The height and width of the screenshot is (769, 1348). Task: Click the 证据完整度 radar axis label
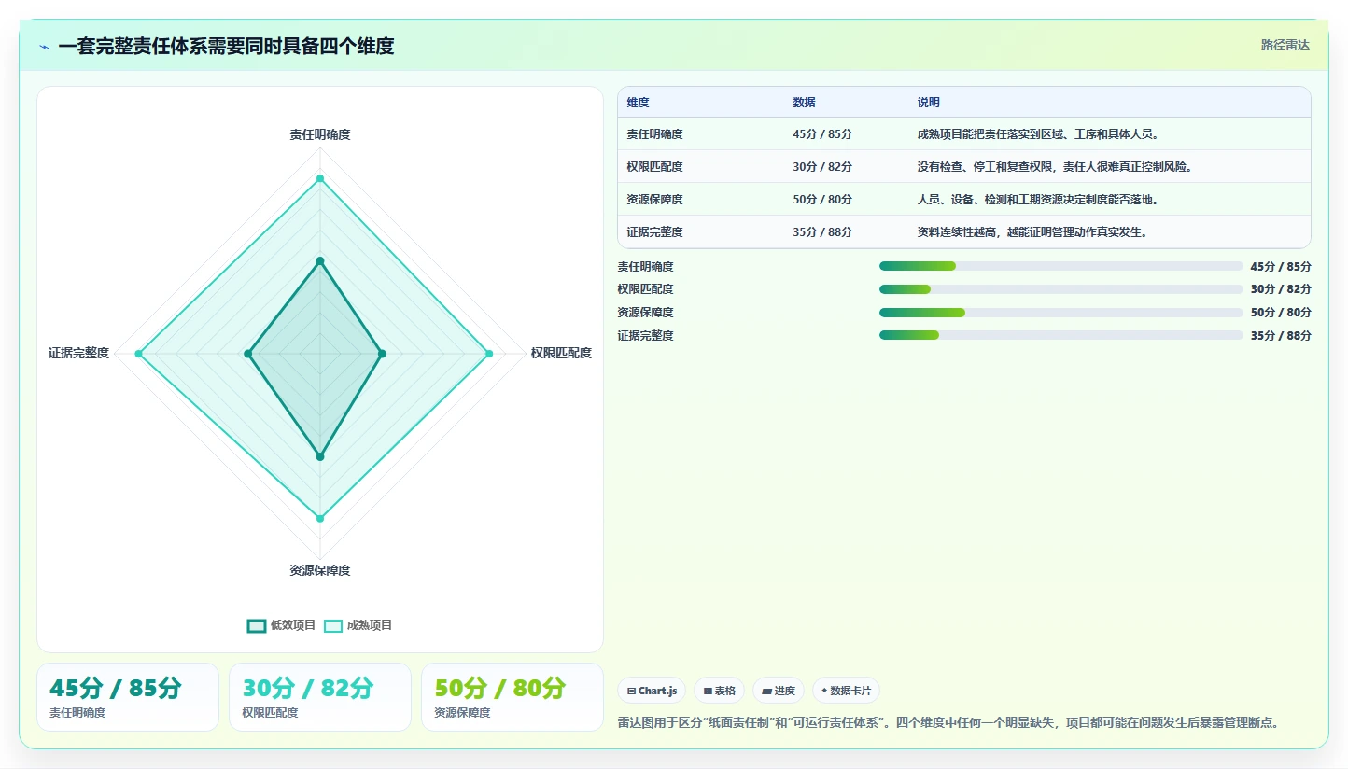coord(79,353)
